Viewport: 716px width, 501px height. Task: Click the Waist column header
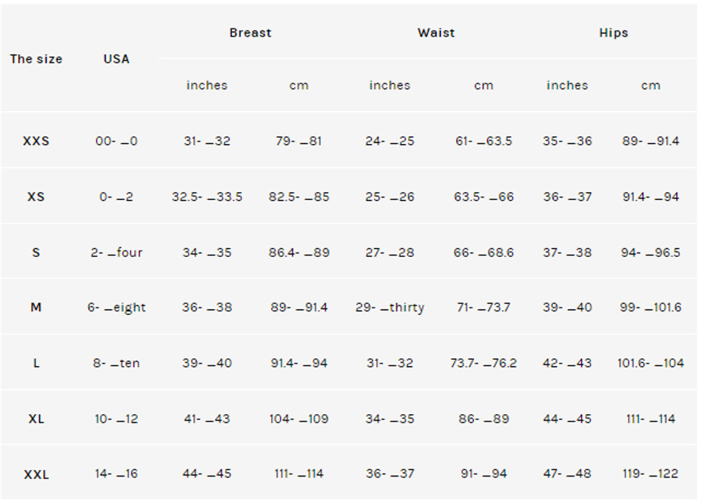(x=436, y=33)
